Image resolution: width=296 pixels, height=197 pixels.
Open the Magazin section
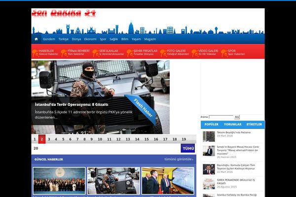point(150,39)
